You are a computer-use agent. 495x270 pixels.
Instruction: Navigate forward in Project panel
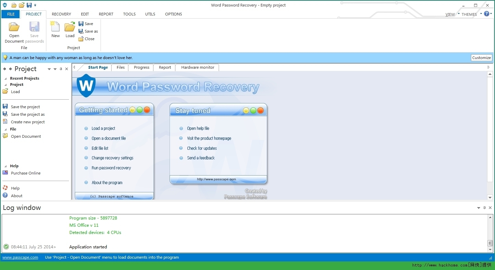click(11, 69)
